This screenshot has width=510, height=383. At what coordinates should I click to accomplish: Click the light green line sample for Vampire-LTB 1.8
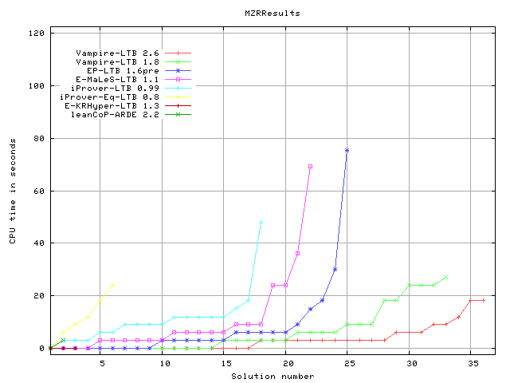[178, 61]
